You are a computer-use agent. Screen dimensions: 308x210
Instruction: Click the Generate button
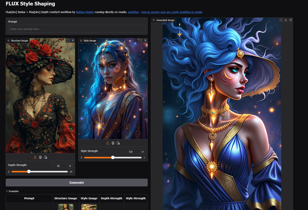[x=77, y=183]
